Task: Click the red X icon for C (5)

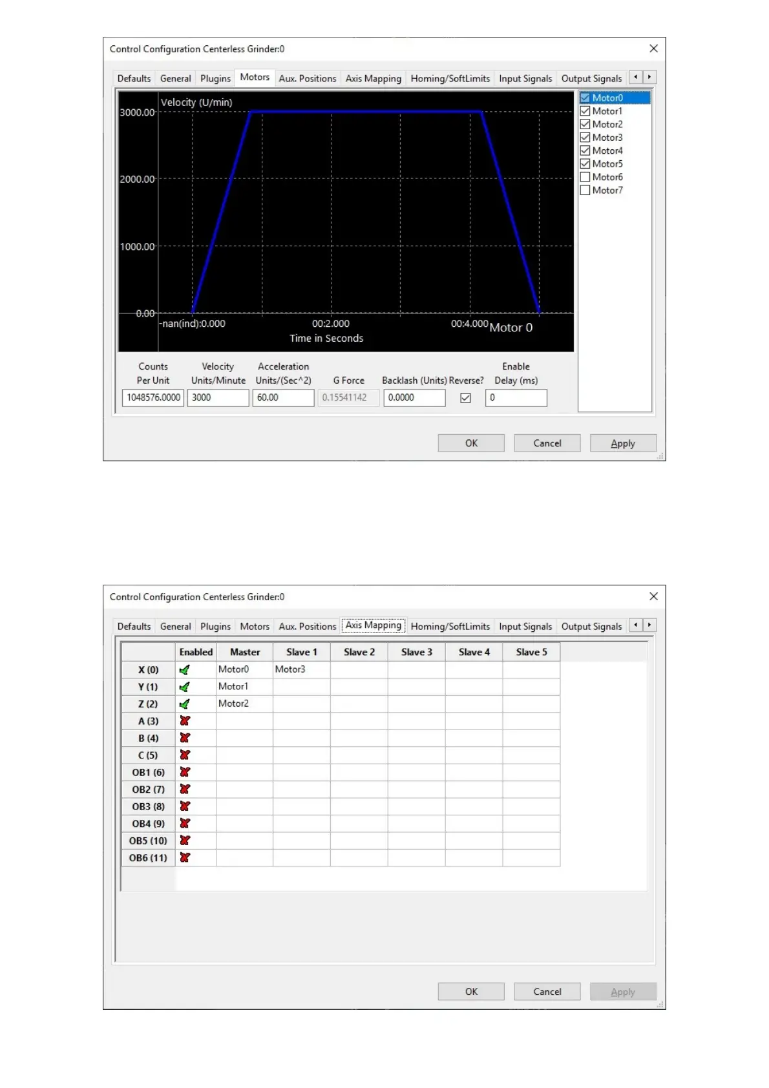Action: pyautogui.click(x=185, y=755)
